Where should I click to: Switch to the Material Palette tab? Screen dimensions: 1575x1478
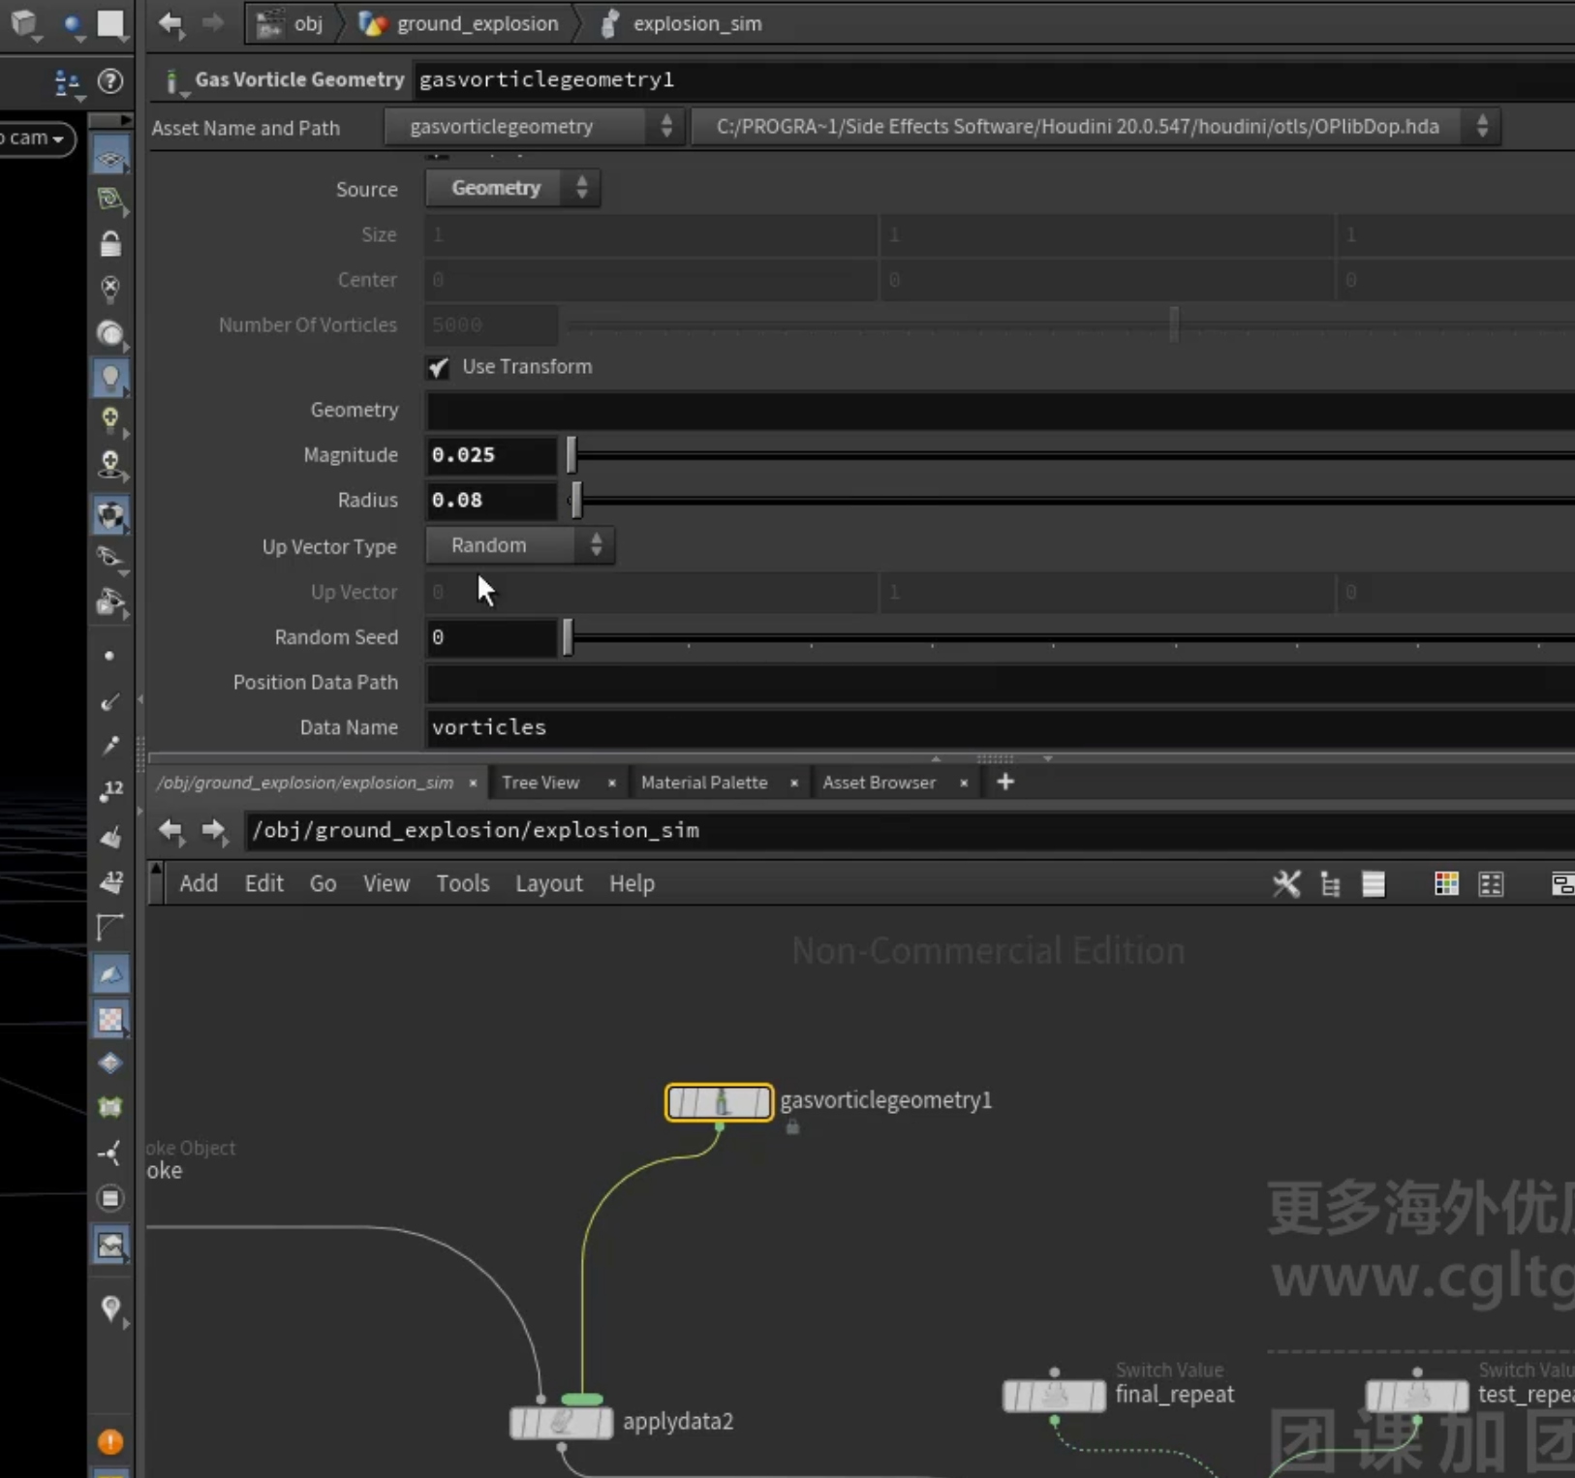click(x=704, y=783)
